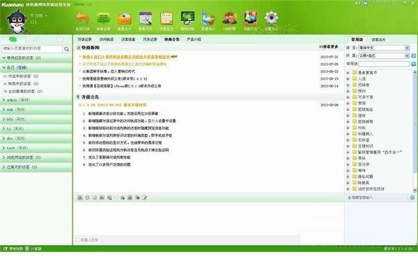The width and height of the screenshot is (418, 256).
Task: Tick the checkbox below the message input box
Action: (x=78, y=240)
